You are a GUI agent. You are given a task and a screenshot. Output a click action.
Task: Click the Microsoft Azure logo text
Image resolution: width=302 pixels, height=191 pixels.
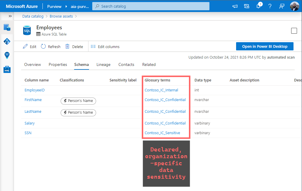(22, 6)
